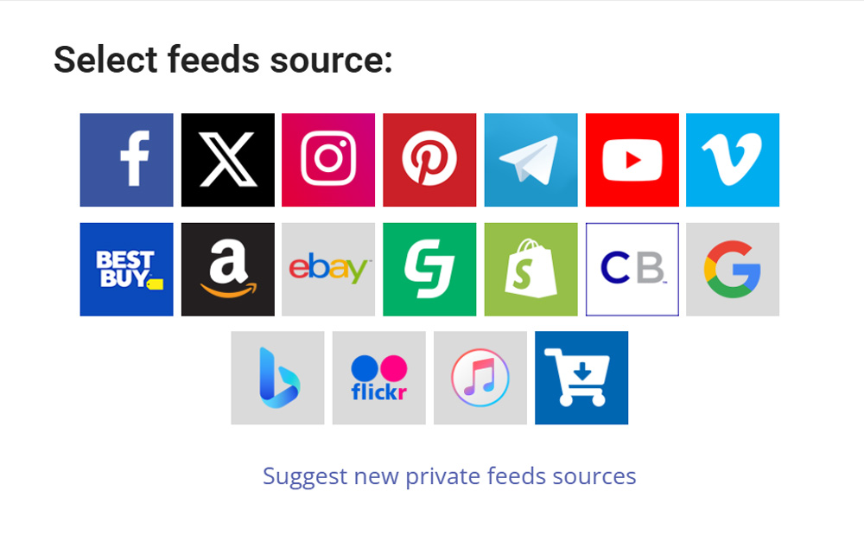Screen dimensions: 864x542
Task: Select the shopping cart download feed icon
Action: 581,378
